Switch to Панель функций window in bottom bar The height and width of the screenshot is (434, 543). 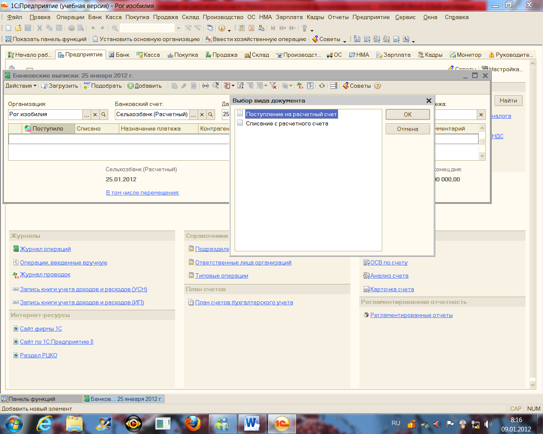(41, 399)
